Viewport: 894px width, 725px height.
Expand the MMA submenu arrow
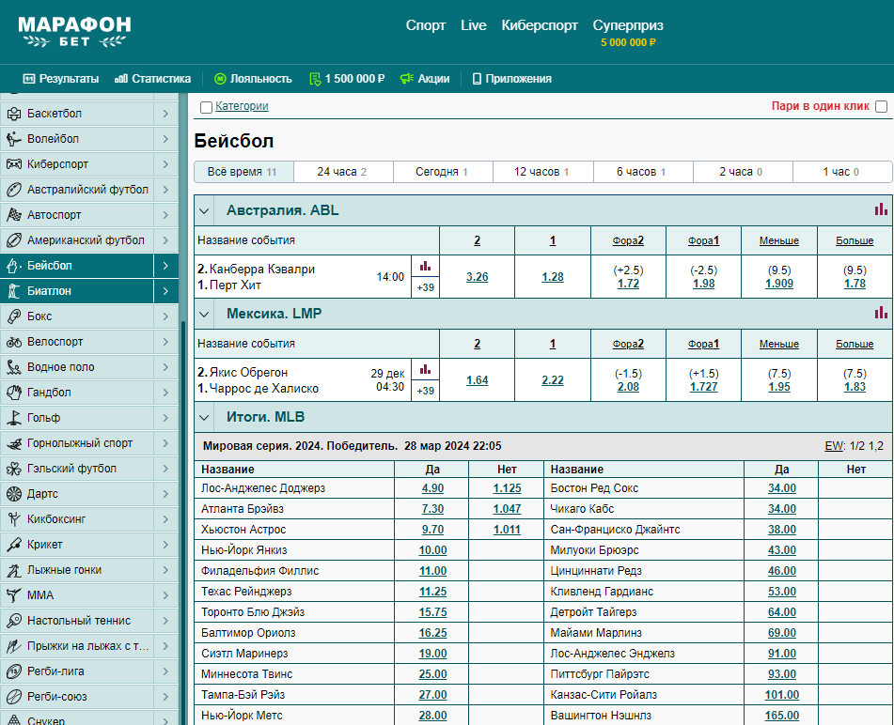(165, 595)
